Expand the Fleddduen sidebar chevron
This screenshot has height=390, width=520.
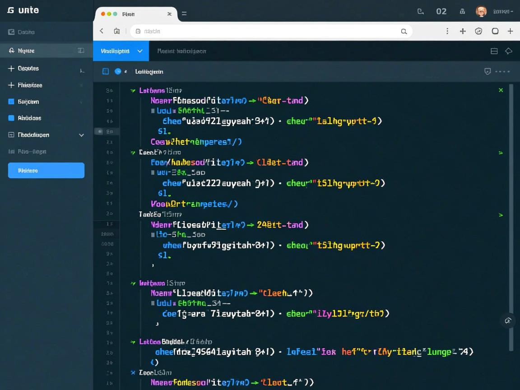tap(81, 135)
